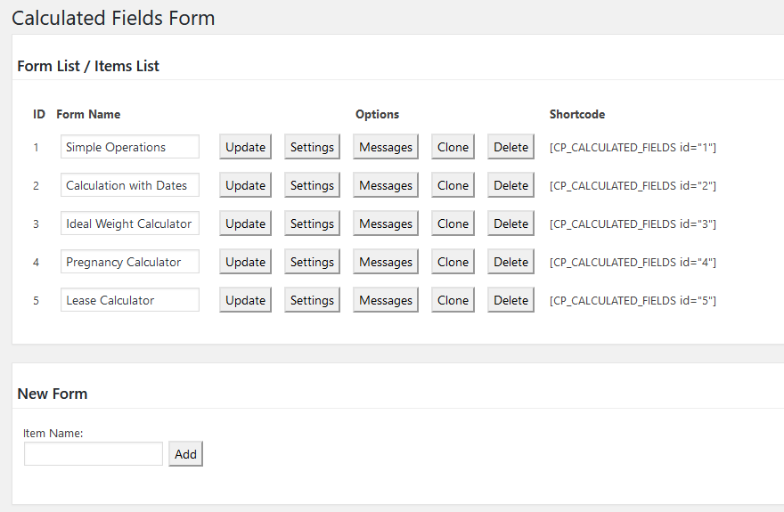Open Messages for Calculation with Dates

coord(386,186)
